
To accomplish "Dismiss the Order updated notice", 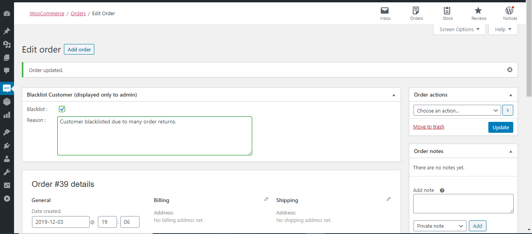I will tap(509, 70).
